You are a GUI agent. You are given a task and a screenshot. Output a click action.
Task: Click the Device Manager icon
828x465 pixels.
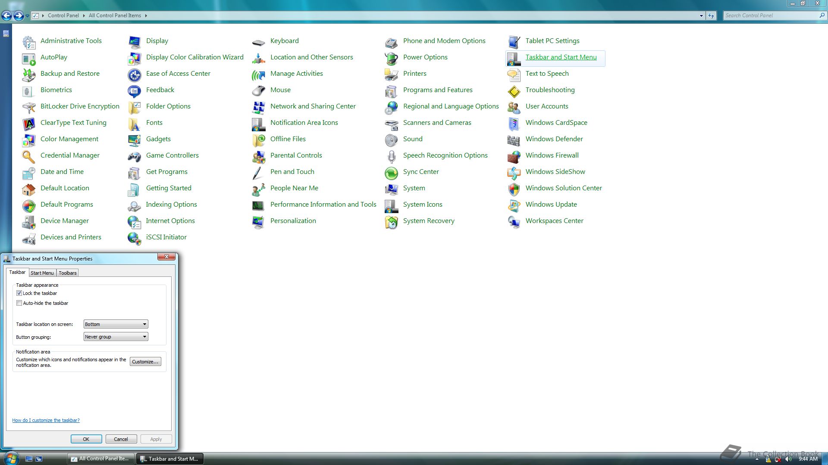[x=29, y=222]
